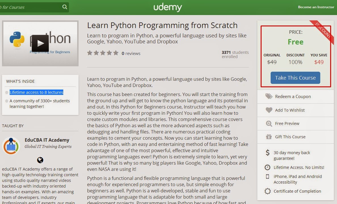Open EduCBA IT Academy instructor profile
The height and width of the screenshot is (204, 337).
coord(47,140)
